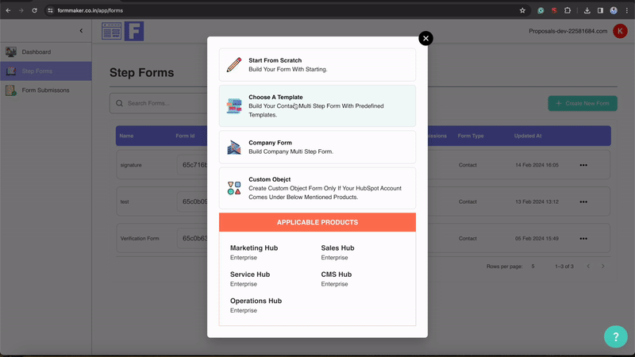Open the help question mark button
The width and height of the screenshot is (635, 357).
(616, 336)
